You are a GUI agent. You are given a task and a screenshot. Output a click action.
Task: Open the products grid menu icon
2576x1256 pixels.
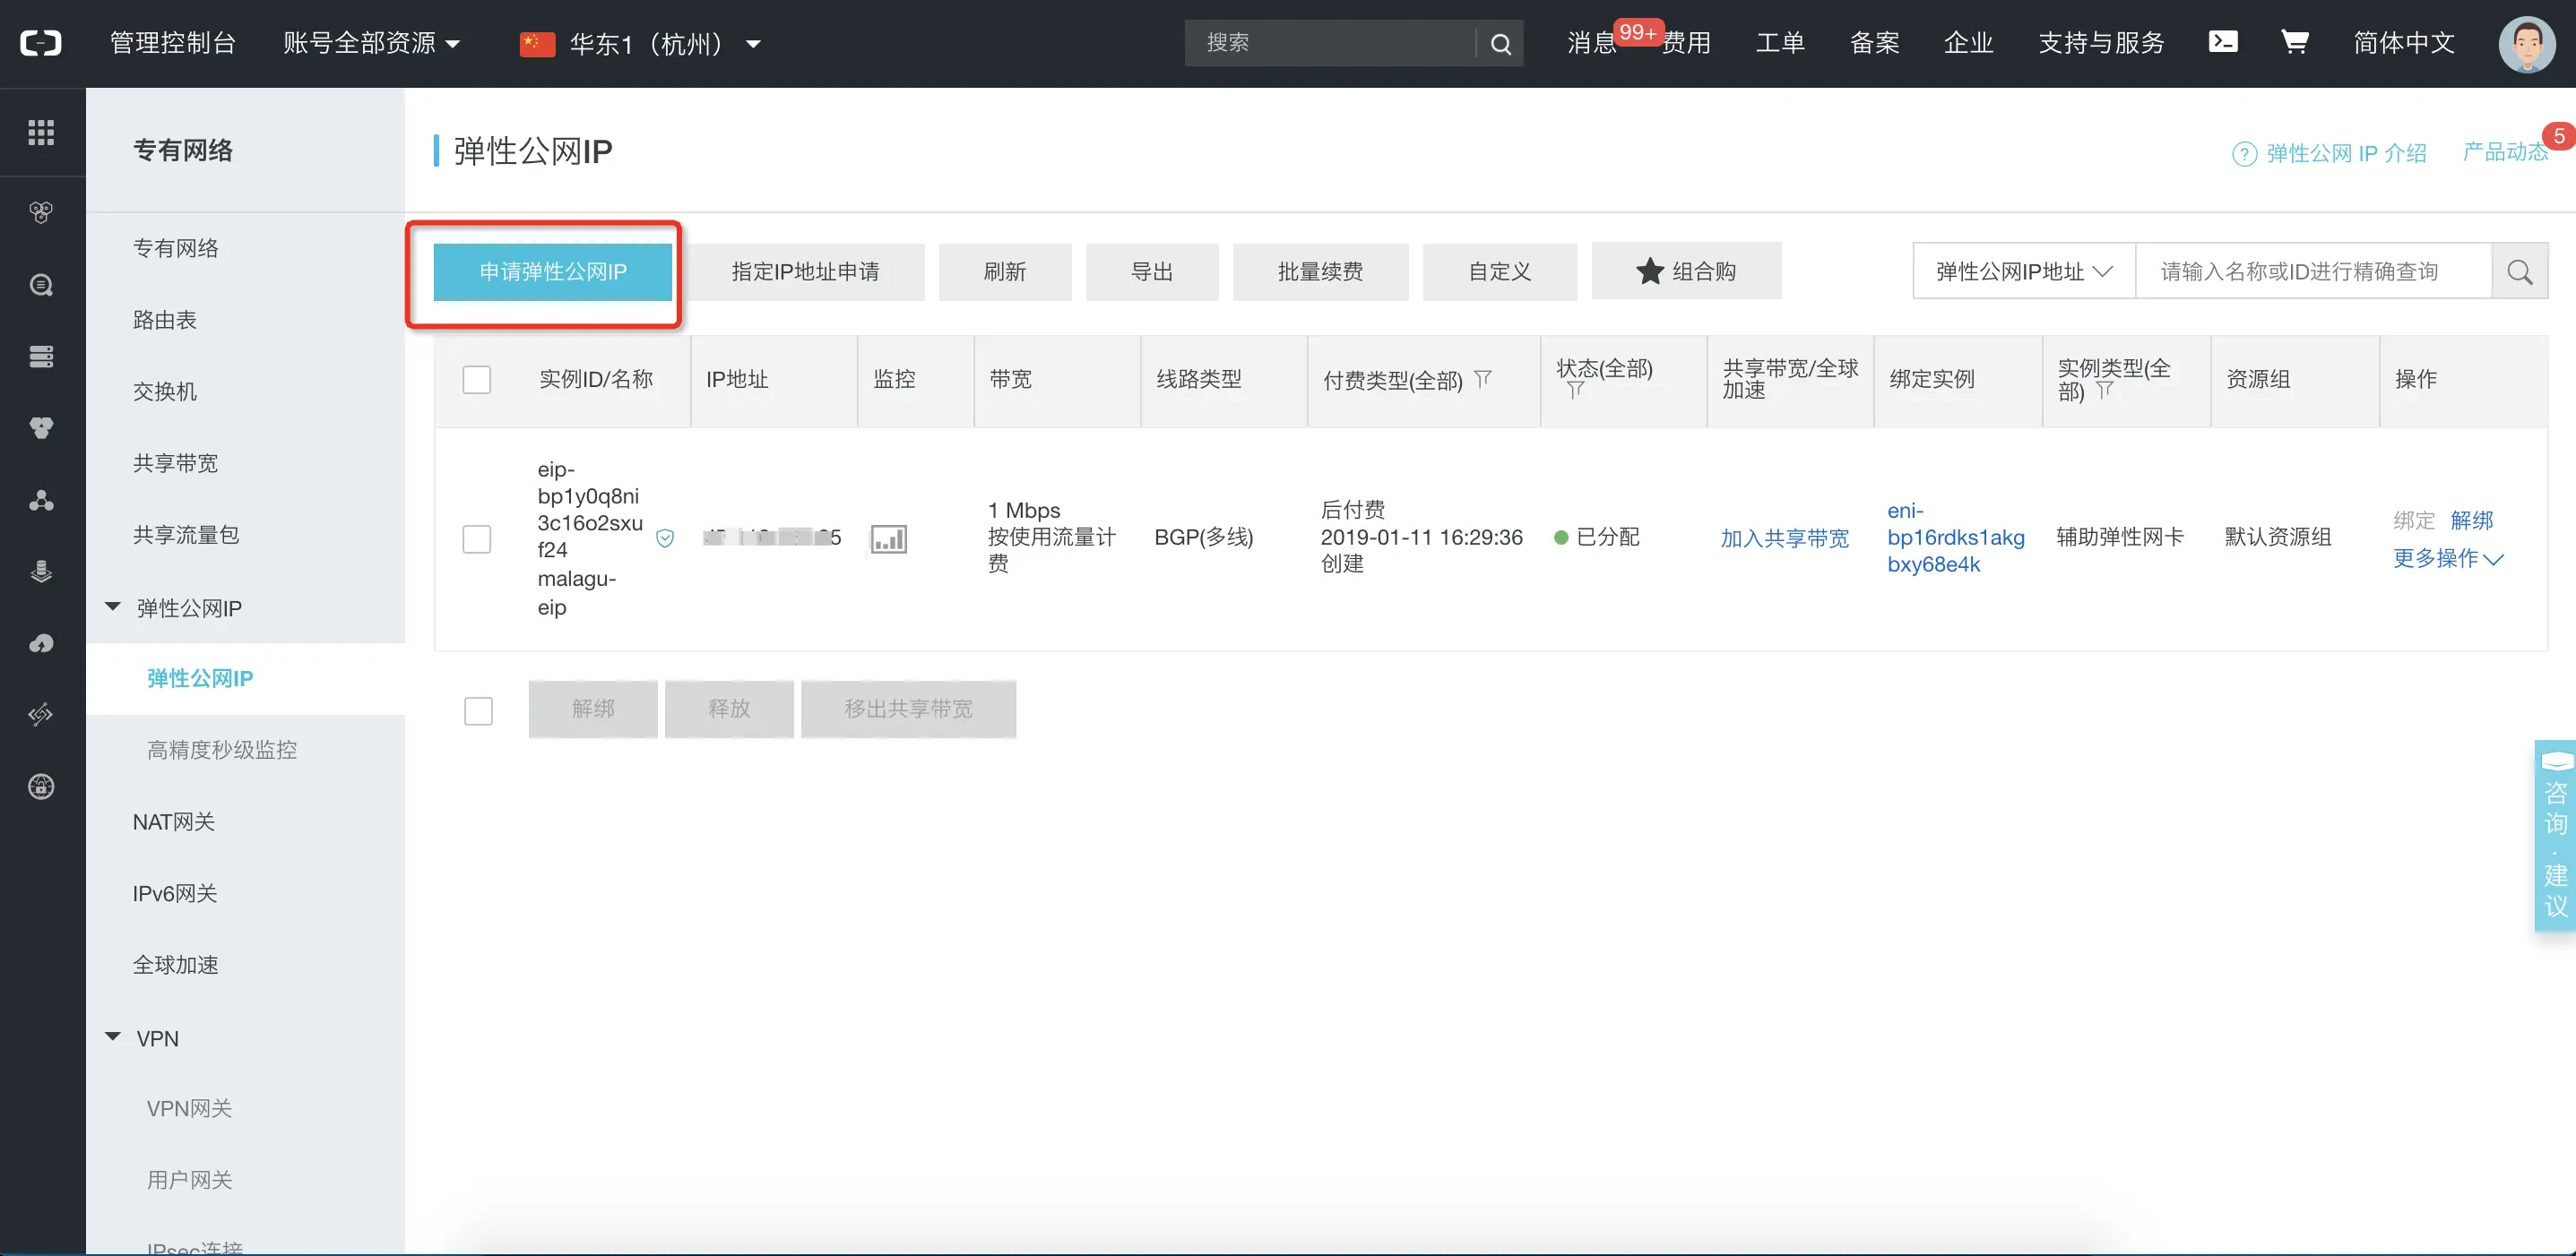[x=41, y=132]
